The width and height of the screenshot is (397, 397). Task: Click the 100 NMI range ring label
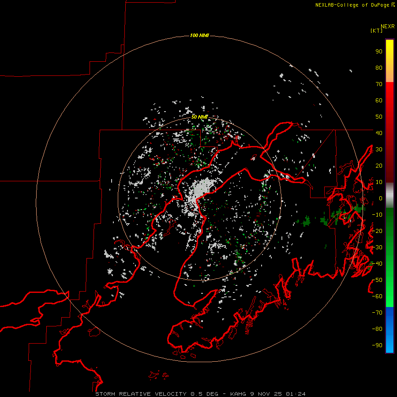(x=199, y=35)
